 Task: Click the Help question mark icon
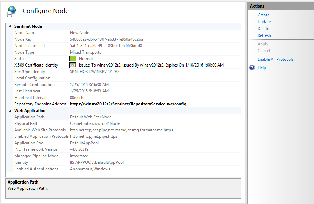tap(252, 68)
